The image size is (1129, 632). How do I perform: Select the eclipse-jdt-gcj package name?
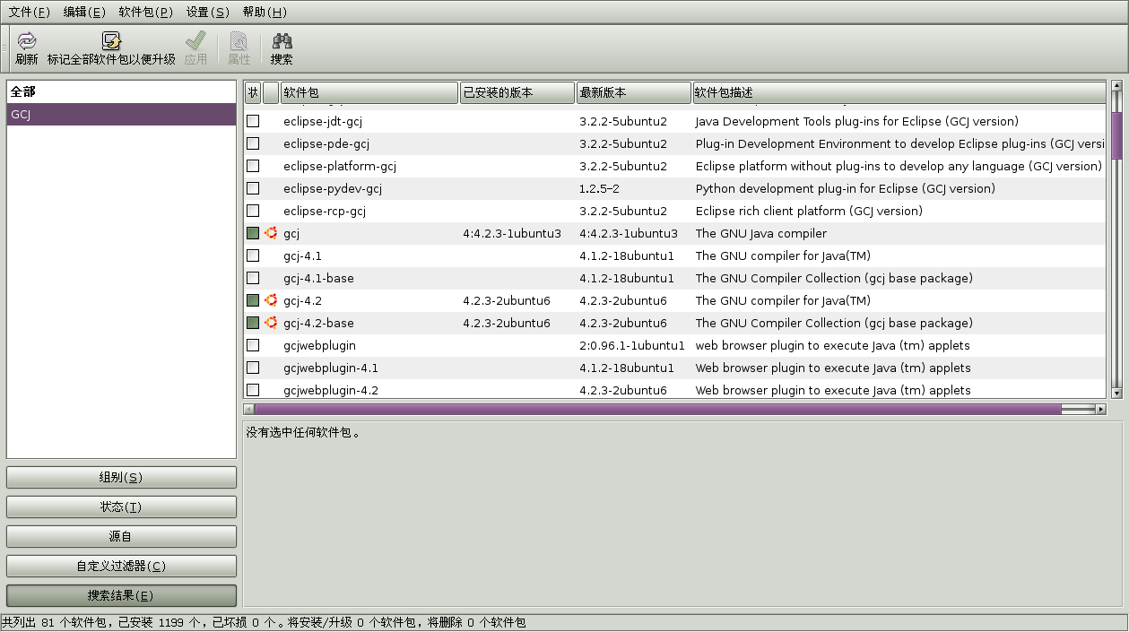(323, 121)
